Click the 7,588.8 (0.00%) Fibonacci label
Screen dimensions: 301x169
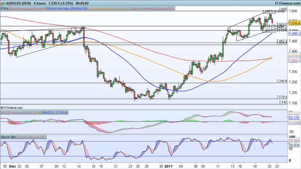tap(273, 11)
